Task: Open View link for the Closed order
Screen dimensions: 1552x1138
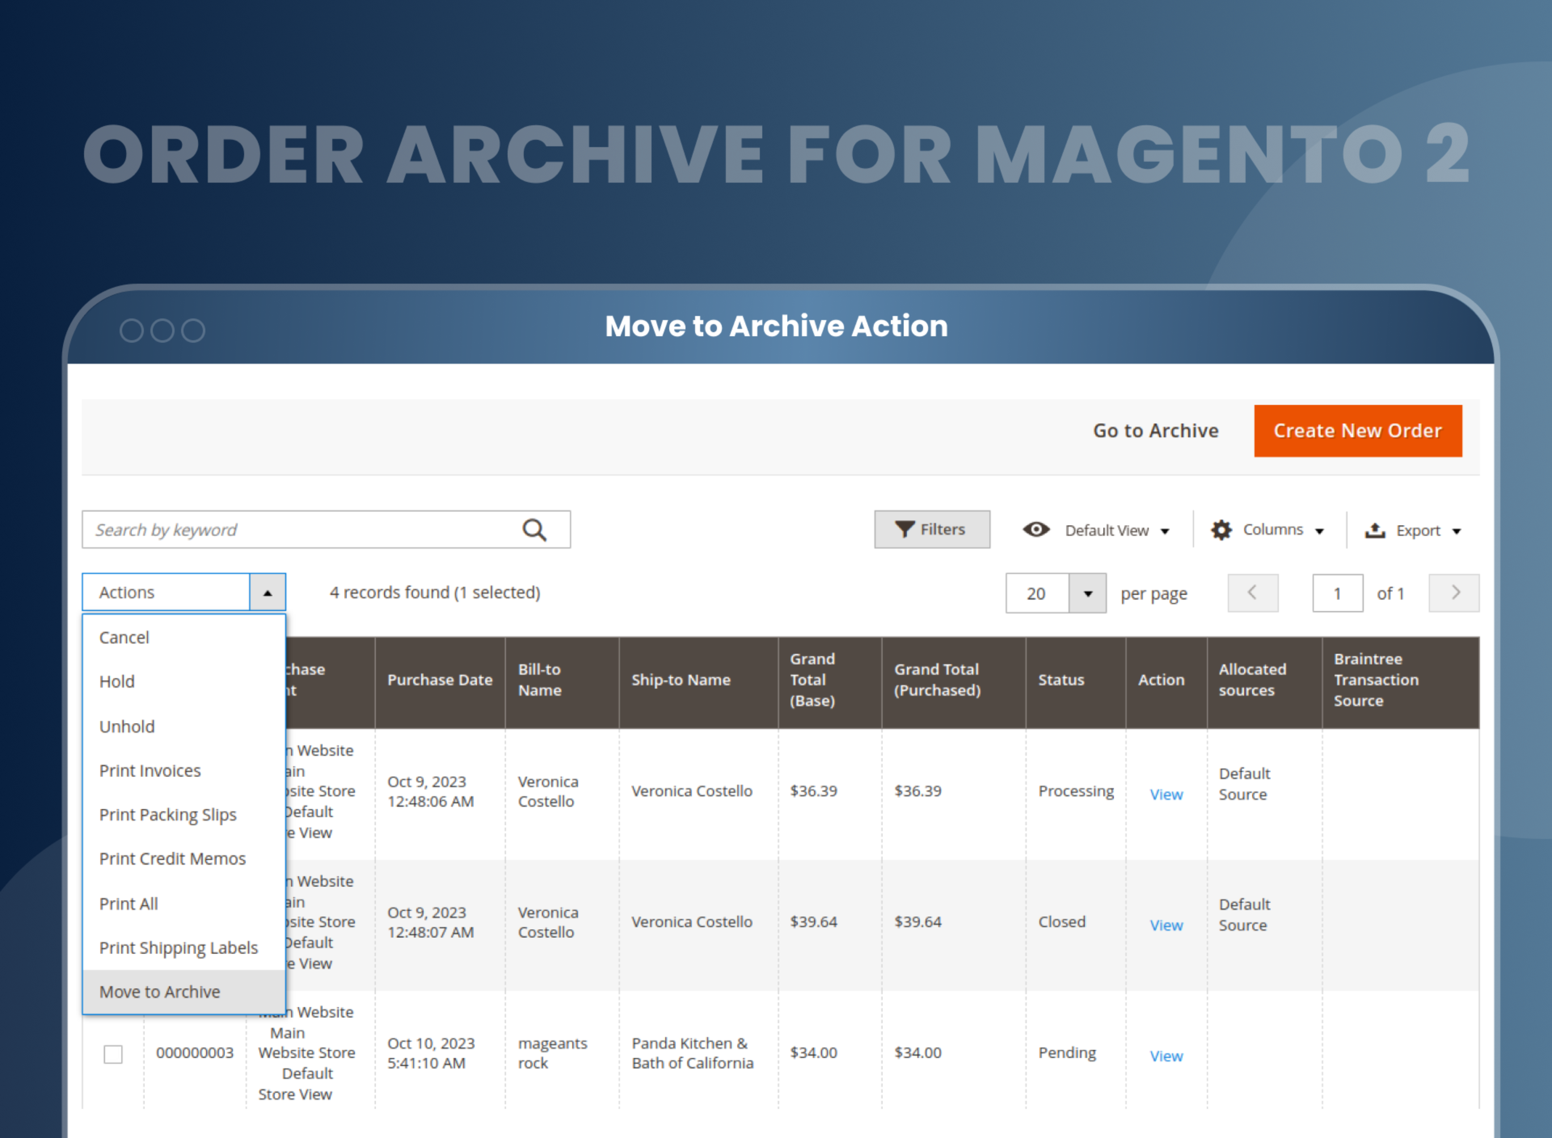Action: 1166,925
